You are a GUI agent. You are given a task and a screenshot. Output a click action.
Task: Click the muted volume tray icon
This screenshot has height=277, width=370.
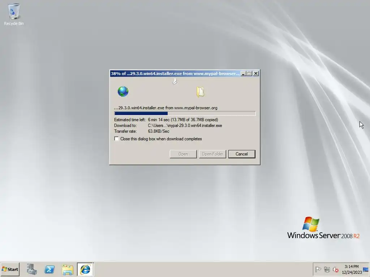[335, 269]
